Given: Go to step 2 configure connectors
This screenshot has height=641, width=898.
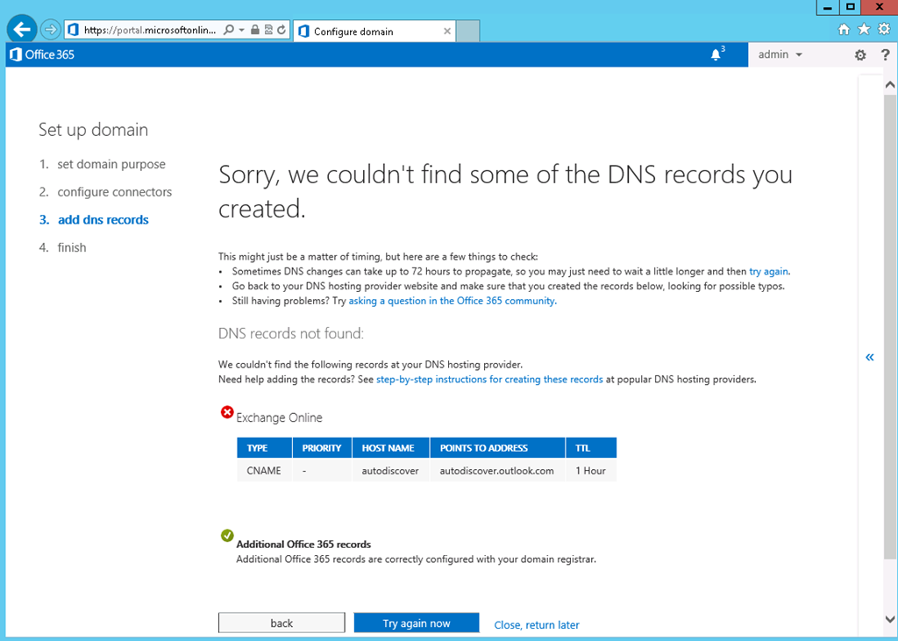Looking at the screenshot, I should [x=115, y=192].
